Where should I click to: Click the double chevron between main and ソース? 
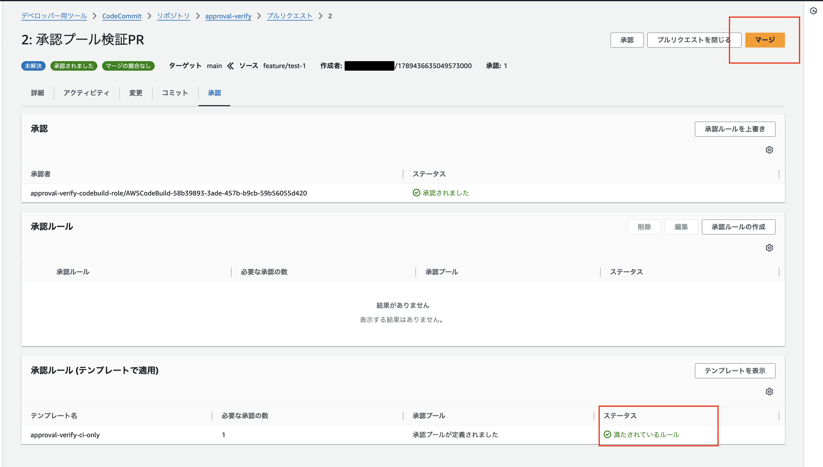230,66
